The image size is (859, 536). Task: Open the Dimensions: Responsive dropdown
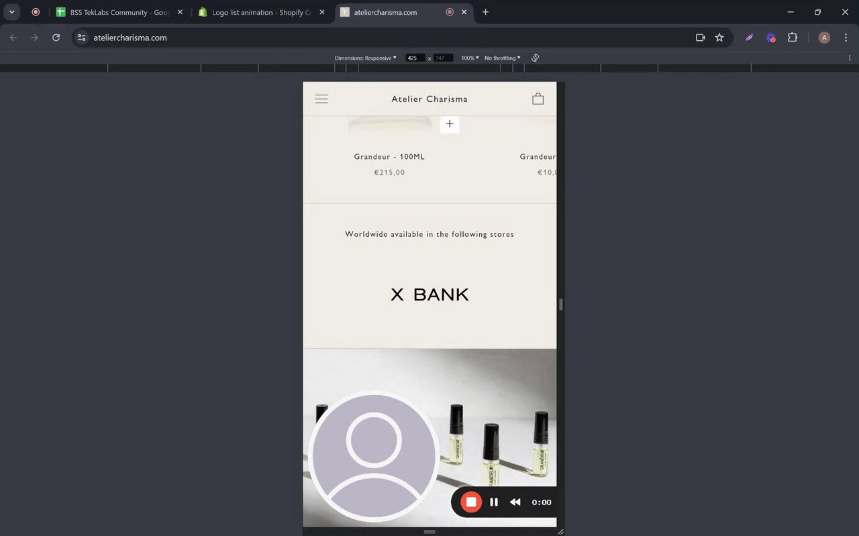[366, 58]
